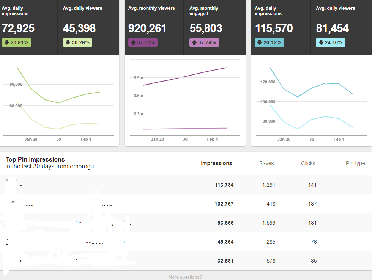
Task: Click the 115,570 avg daily impressions figure
Action: (274, 28)
